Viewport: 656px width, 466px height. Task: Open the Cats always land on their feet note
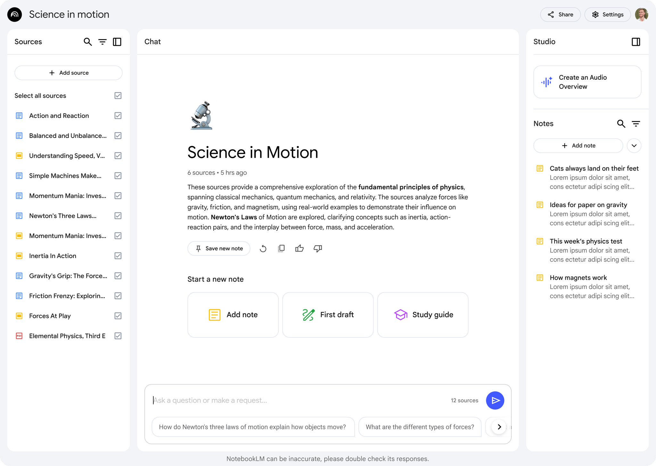tap(594, 169)
